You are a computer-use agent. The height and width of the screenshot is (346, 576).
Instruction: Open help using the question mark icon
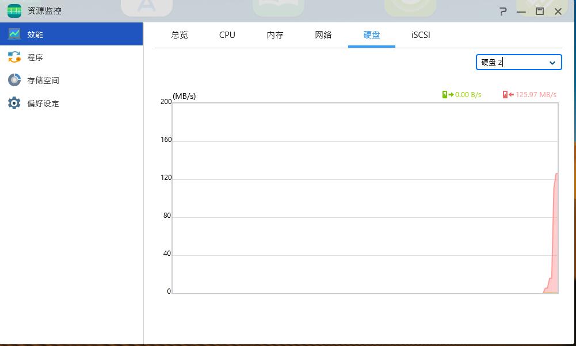502,11
